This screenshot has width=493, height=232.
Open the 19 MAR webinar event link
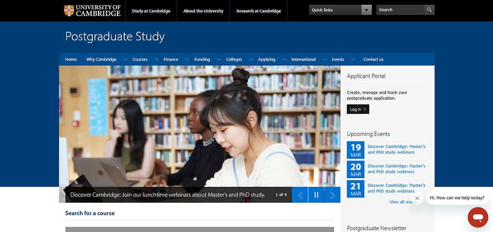[x=396, y=149]
